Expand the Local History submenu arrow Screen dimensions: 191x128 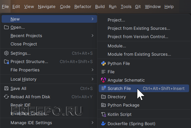[x=92, y=79]
